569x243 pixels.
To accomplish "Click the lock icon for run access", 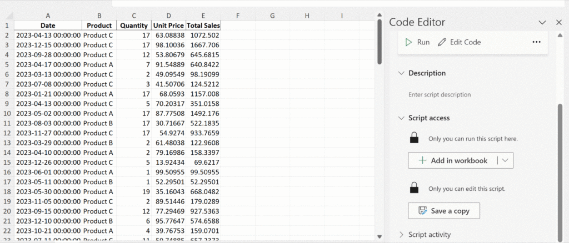I will (x=413, y=138).
